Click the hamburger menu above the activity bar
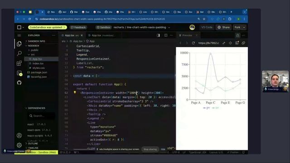 [x=19, y=35]
